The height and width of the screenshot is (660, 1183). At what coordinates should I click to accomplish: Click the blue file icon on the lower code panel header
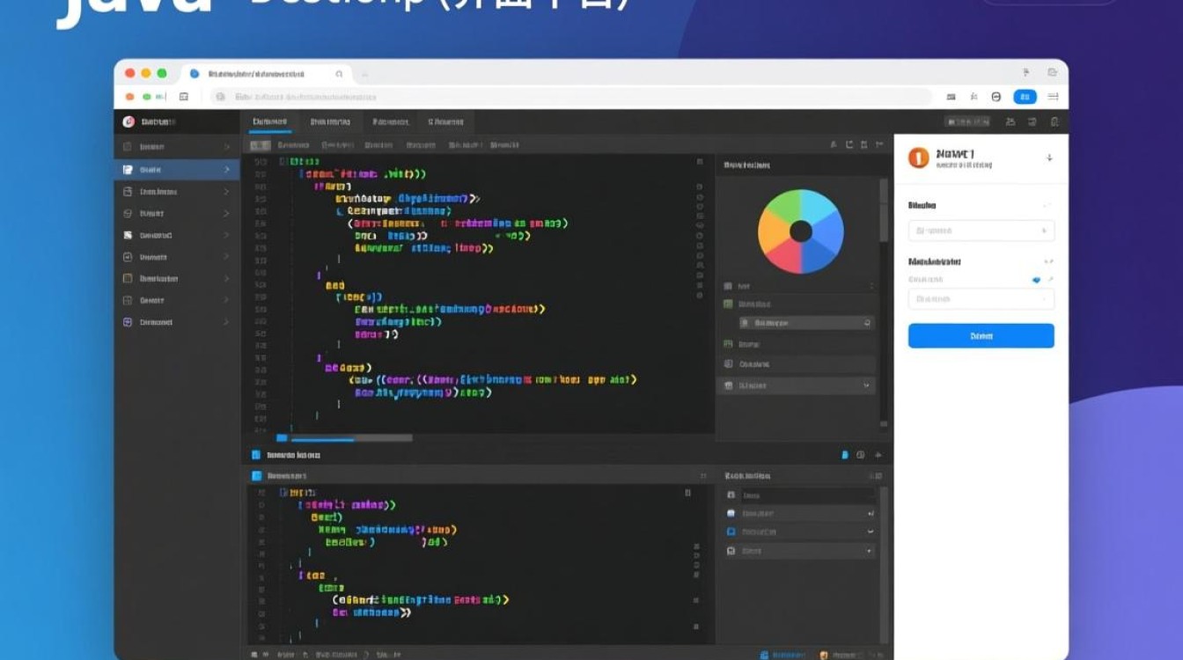pyautogui.click(x=256, y=475)
